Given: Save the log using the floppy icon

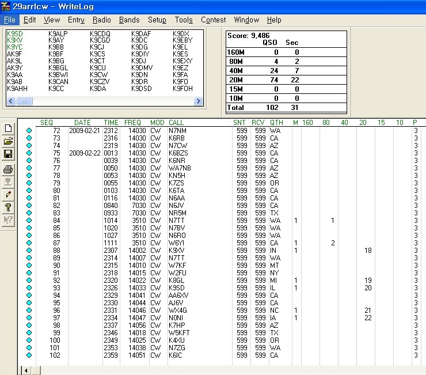Looking at the screenshot, I should [8, 154].
